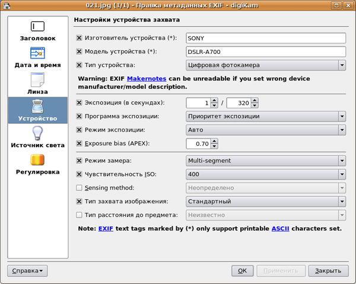
Task: Select the Устройство scanner icon
Action: click(37, 106)
